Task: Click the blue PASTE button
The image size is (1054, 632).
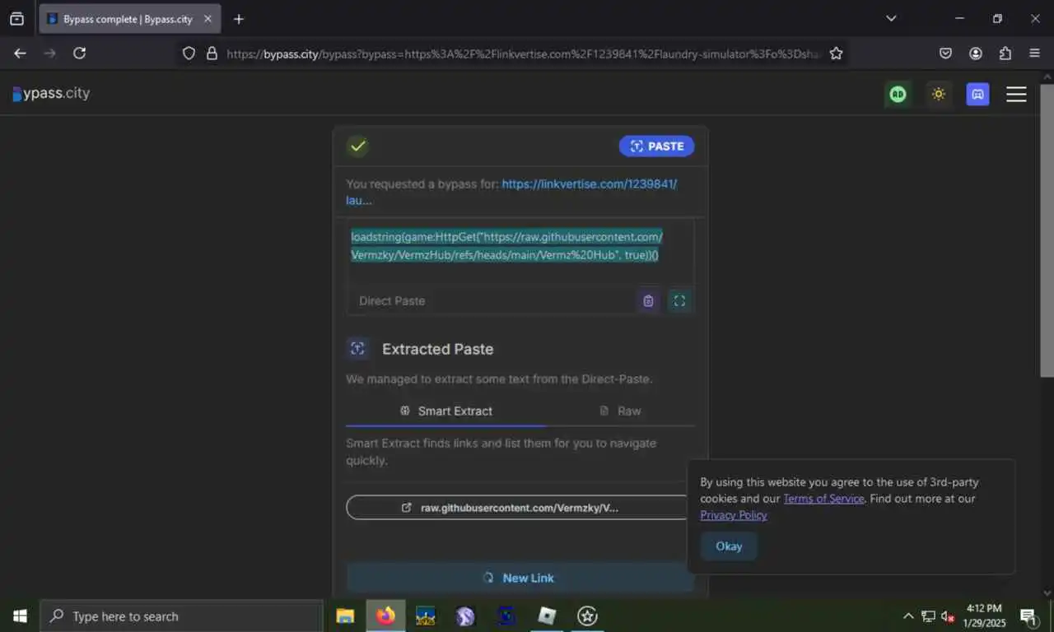Action: (656, 146)
